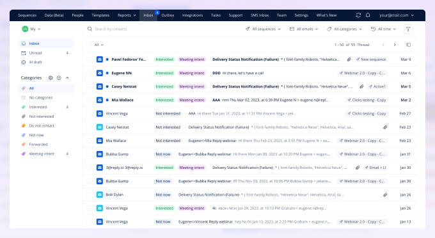Select checkbox for Mia Wallace Mar 2 thread
The width and height of the screenshot is (435, 238).
coord(89,100)
